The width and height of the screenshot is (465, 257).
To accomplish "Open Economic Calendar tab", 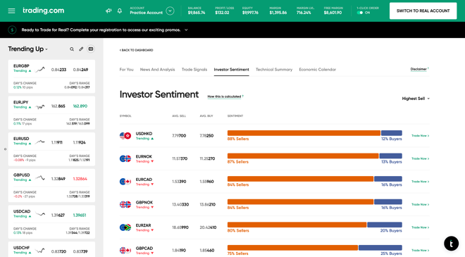I will [317, 70].
